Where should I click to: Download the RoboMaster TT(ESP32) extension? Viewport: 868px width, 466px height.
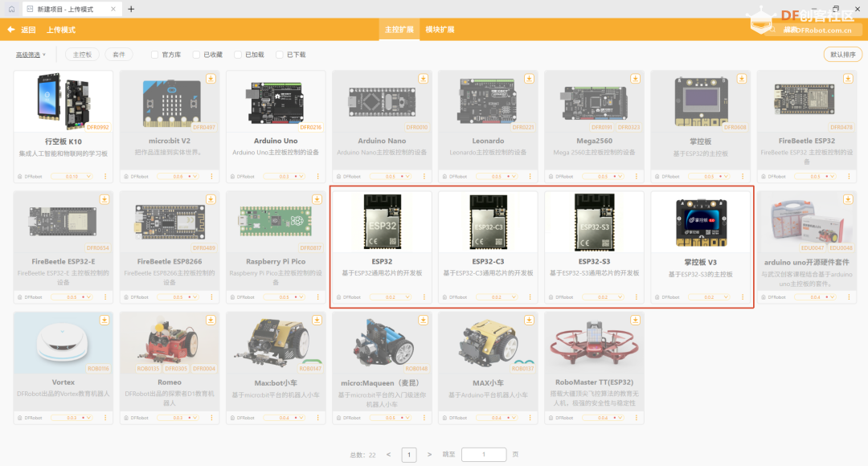click(636, 320)
